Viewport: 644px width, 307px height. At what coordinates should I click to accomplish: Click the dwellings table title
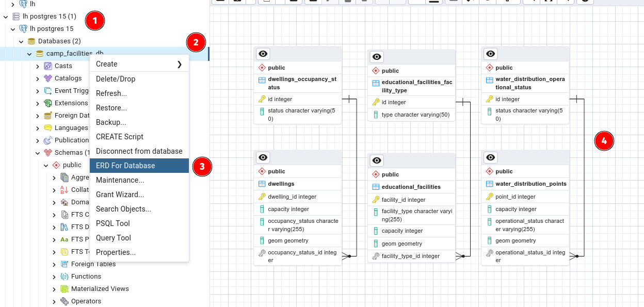[x=281, y=184]
